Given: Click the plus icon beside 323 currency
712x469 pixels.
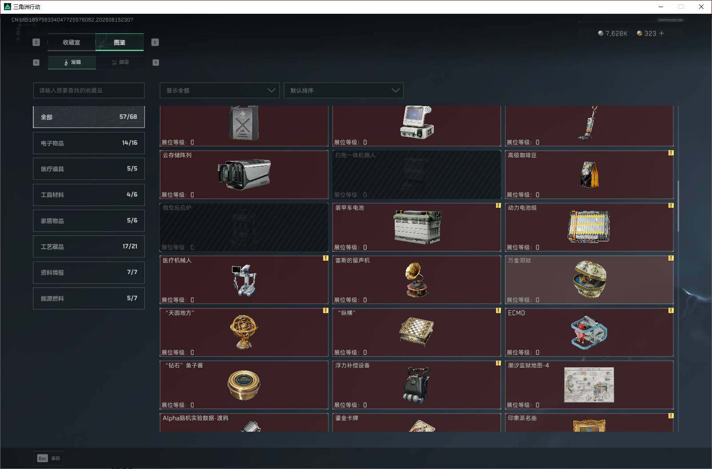Looking at the screenshot, I should coord(661,33).
